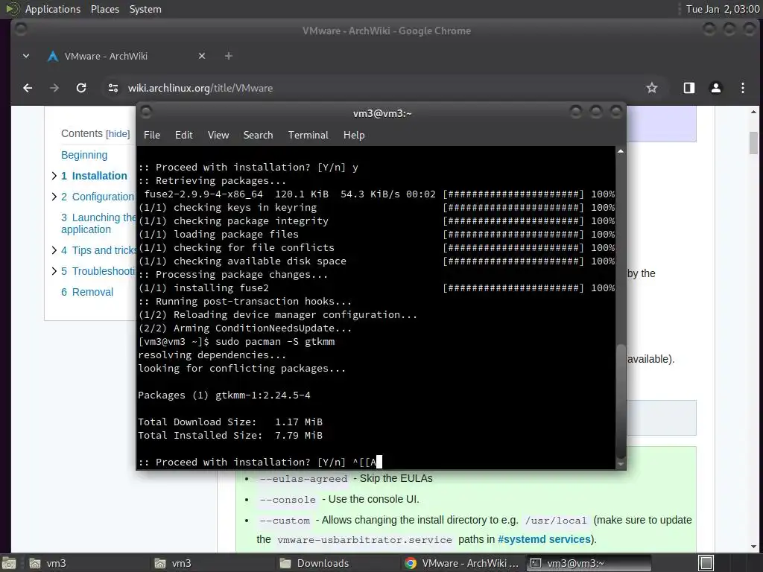The image size is (763, 572).
Task: Go to 3 Launching the application section
Action: pos(98,223)
